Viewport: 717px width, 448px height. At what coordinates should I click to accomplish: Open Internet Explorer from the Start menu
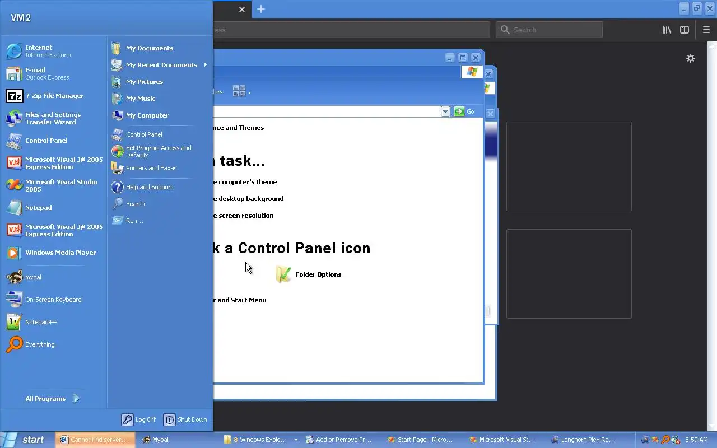[53, 51]
